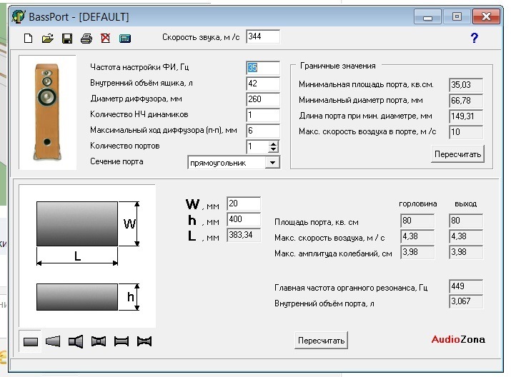
Task: Edit the h, мм height field
Action: 244,219
